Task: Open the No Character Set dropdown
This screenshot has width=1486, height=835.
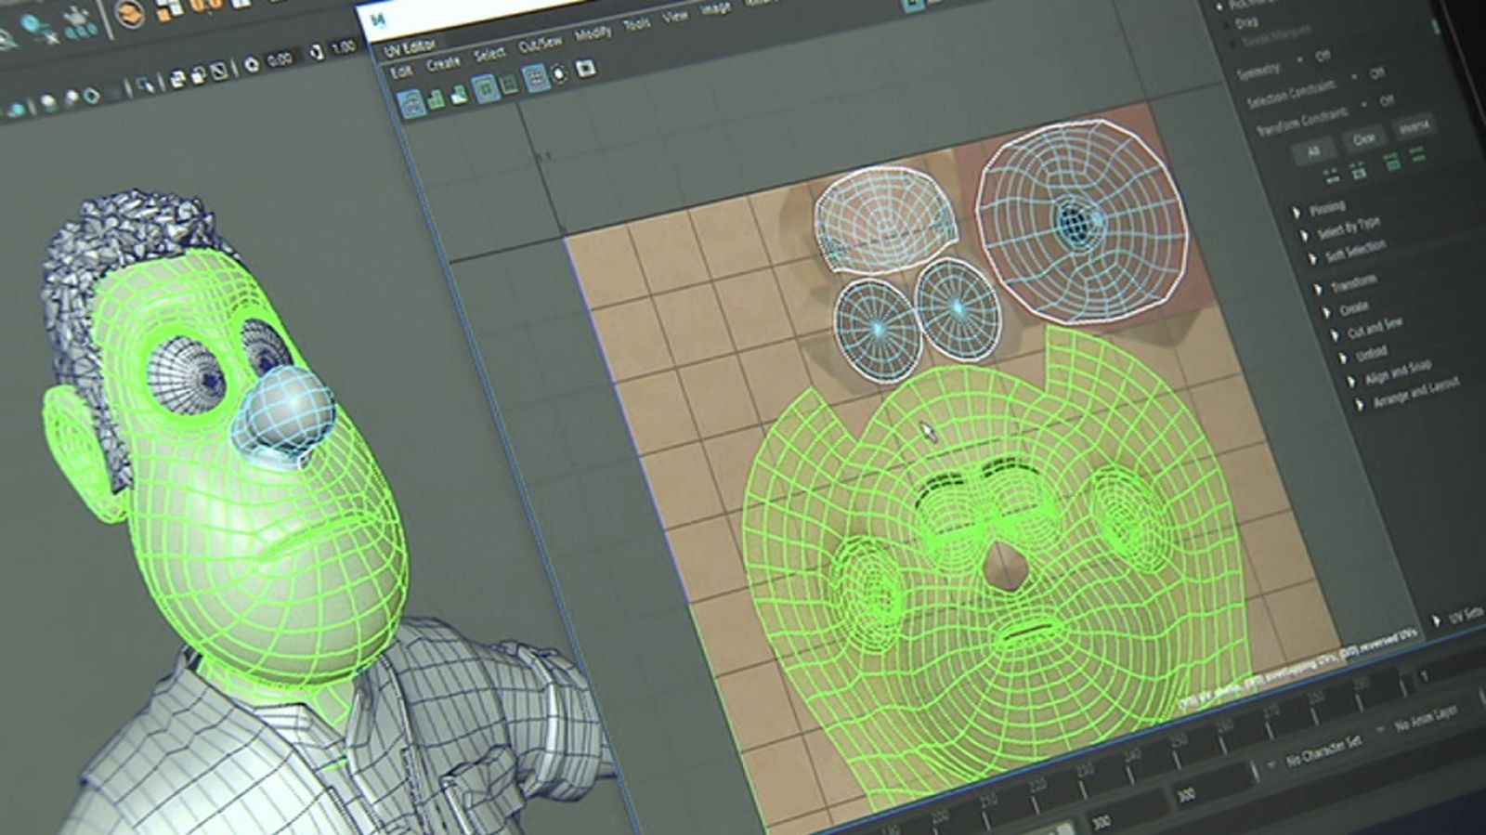Action: coord(1316,749)
